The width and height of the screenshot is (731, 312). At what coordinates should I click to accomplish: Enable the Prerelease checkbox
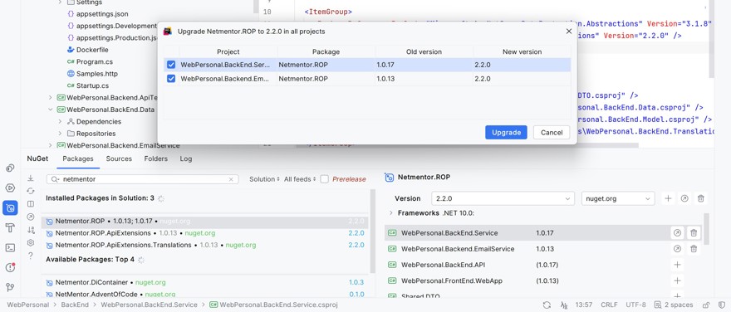coord(325,179)
